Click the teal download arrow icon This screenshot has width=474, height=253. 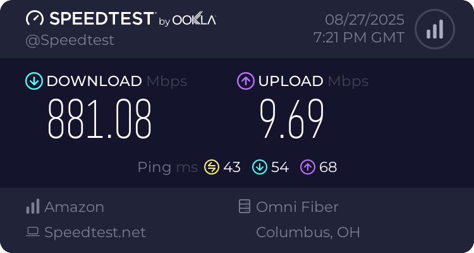[33, 81]
